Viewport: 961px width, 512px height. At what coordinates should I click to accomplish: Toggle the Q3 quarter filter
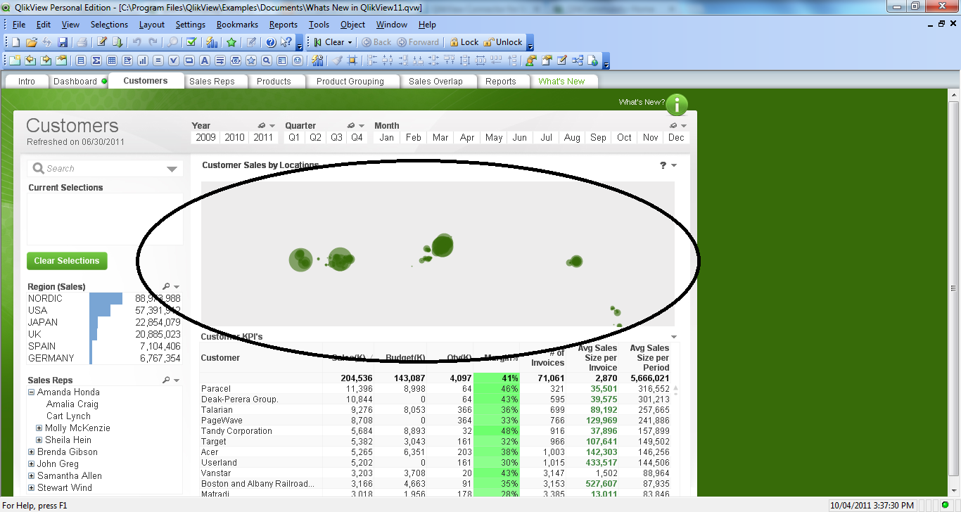coord(336,138)
